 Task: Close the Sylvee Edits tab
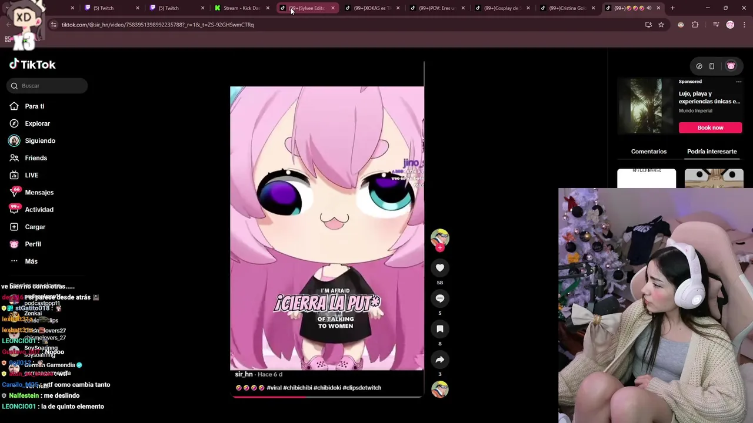[x=332, y=8]
